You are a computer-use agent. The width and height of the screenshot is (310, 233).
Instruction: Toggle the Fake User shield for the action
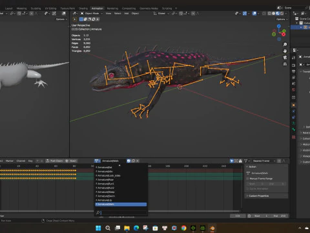[x=129, y=161]
